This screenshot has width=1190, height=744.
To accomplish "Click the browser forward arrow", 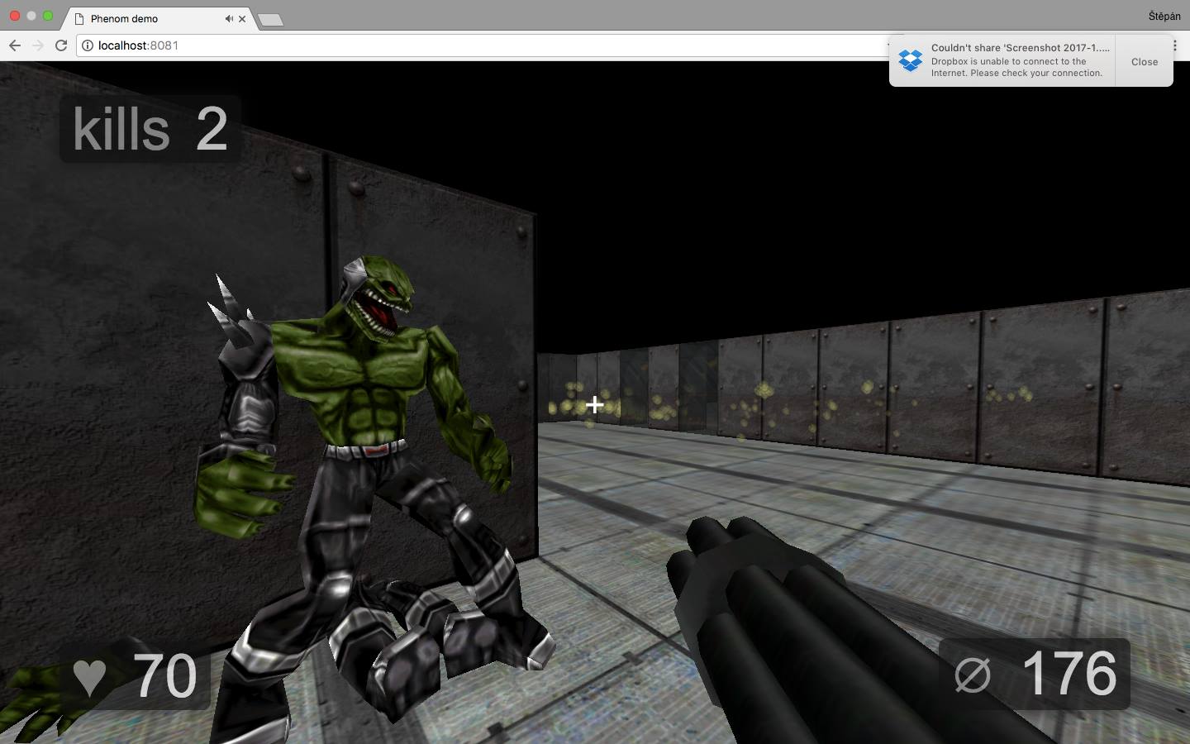I will (38, 45).
